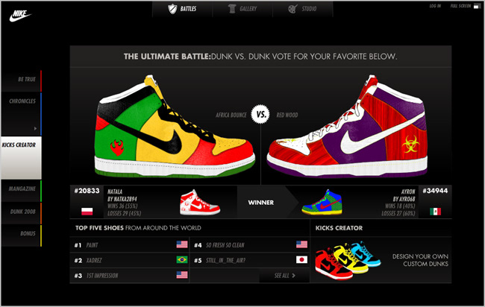Click the VS. badge between the shoes
This screenshot has height=307, width=485.
(260, 114)
